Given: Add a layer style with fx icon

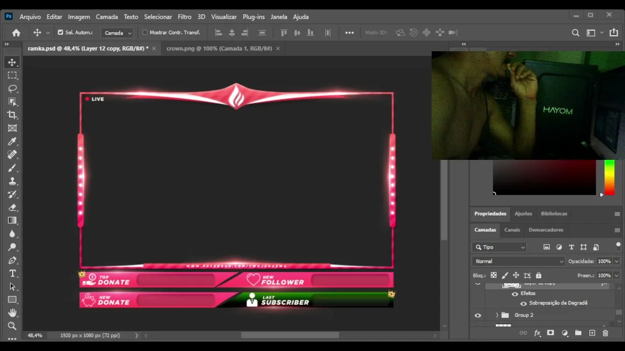Looking at the screenshot, I should click(538, 333).
